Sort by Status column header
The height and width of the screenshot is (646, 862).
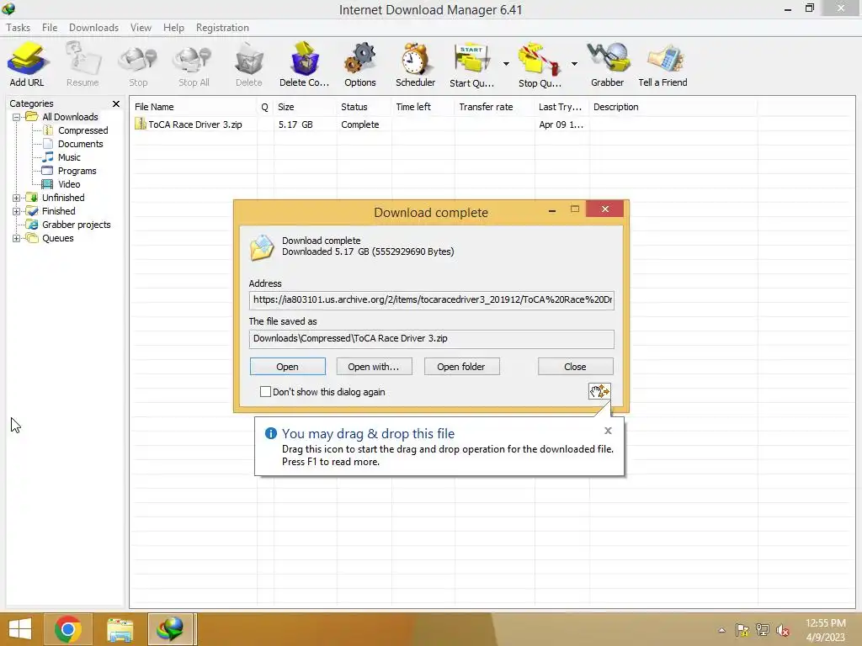pos(364,107)
